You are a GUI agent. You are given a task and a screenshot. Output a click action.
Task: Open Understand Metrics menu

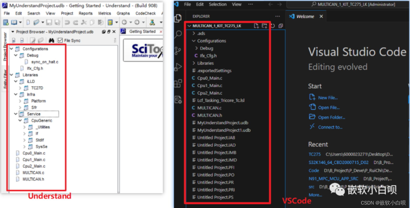tap(104, 13)
